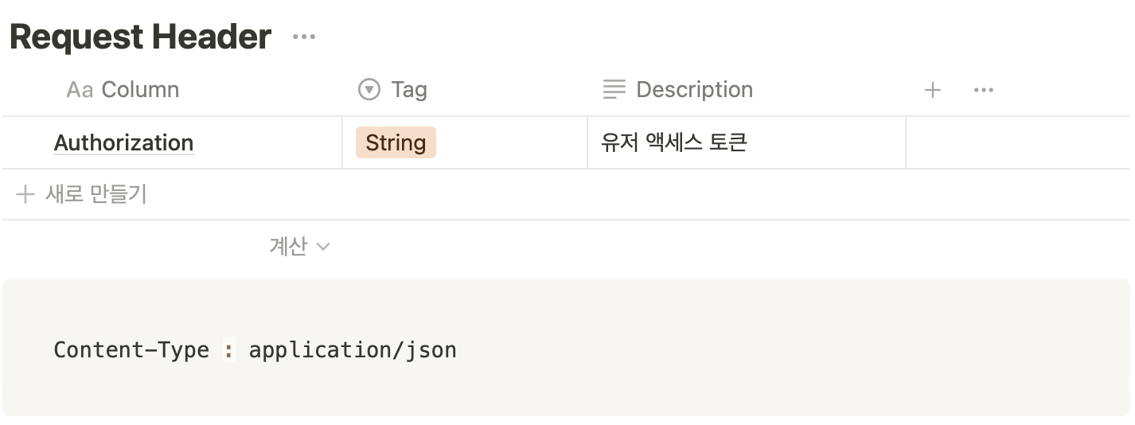The height and width of the screenshot is (425, 1135).
Task: Click the Content-Type text in the code block
Action: (x=131, y=350)
